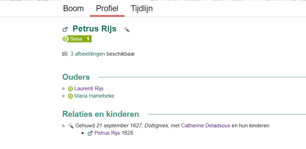Go to Maria Hamebeke's profile

[x=94, y=96]
